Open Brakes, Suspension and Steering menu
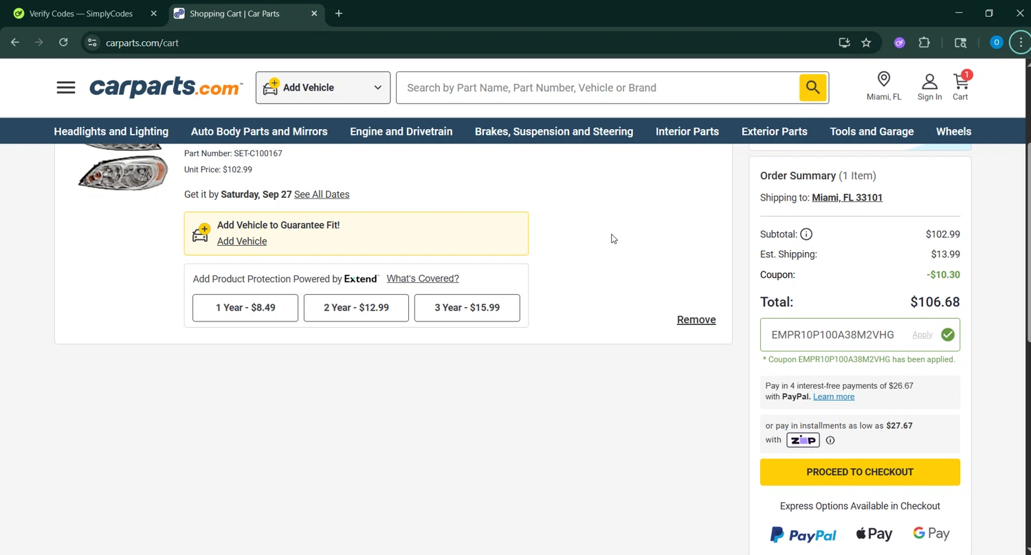 [554, 131]
